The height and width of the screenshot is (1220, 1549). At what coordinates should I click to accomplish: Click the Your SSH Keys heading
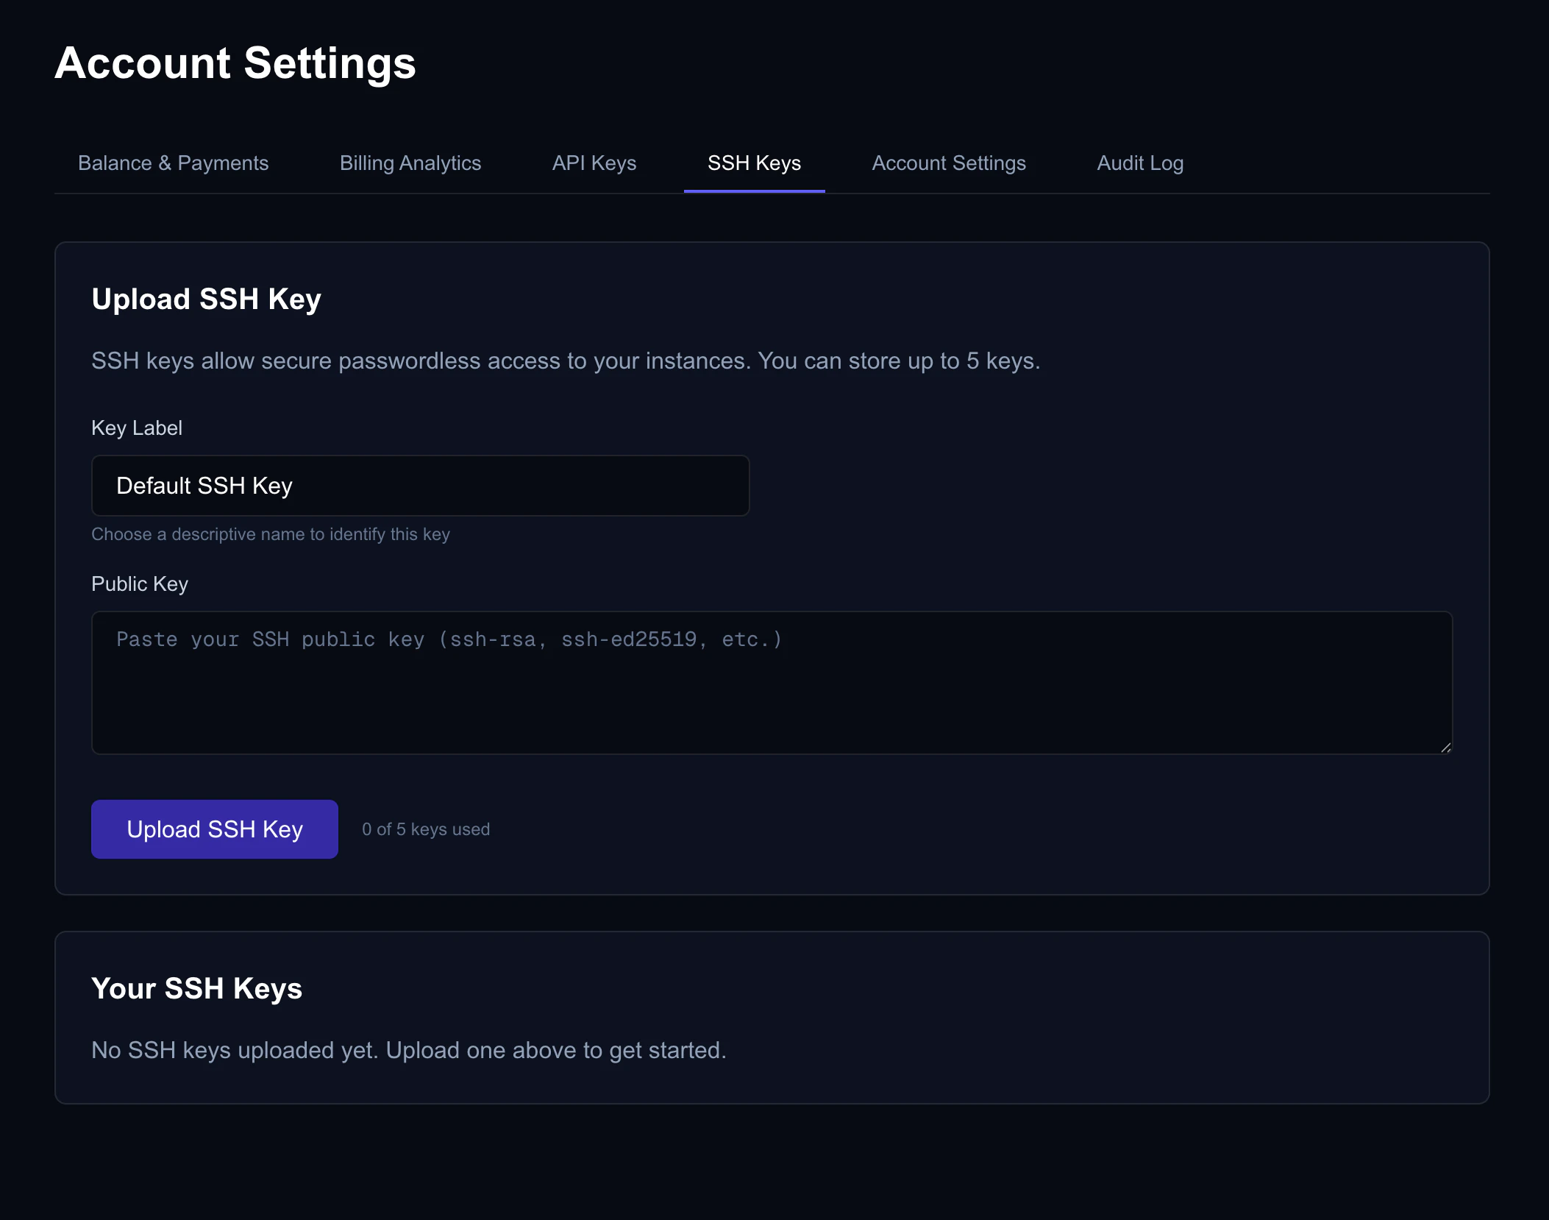click(196, 989)
